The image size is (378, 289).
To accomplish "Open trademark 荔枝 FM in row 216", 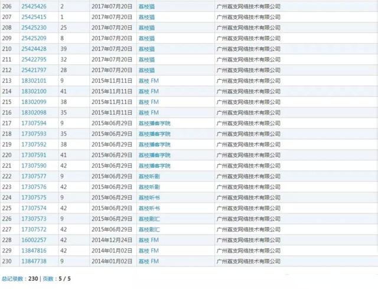I will click(x=149, y=113).
